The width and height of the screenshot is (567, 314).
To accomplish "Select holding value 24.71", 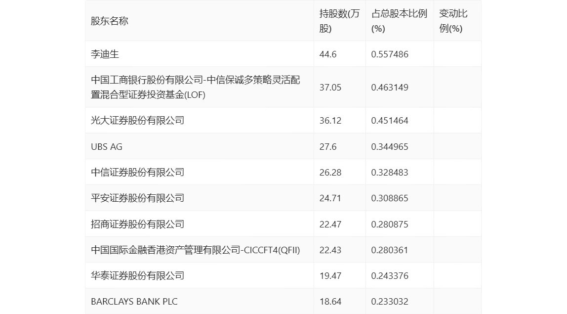I will [x=330, y=198].
